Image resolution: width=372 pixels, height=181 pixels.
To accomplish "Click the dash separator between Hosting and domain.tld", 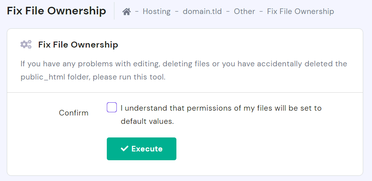I will click(x=176, y=11).
